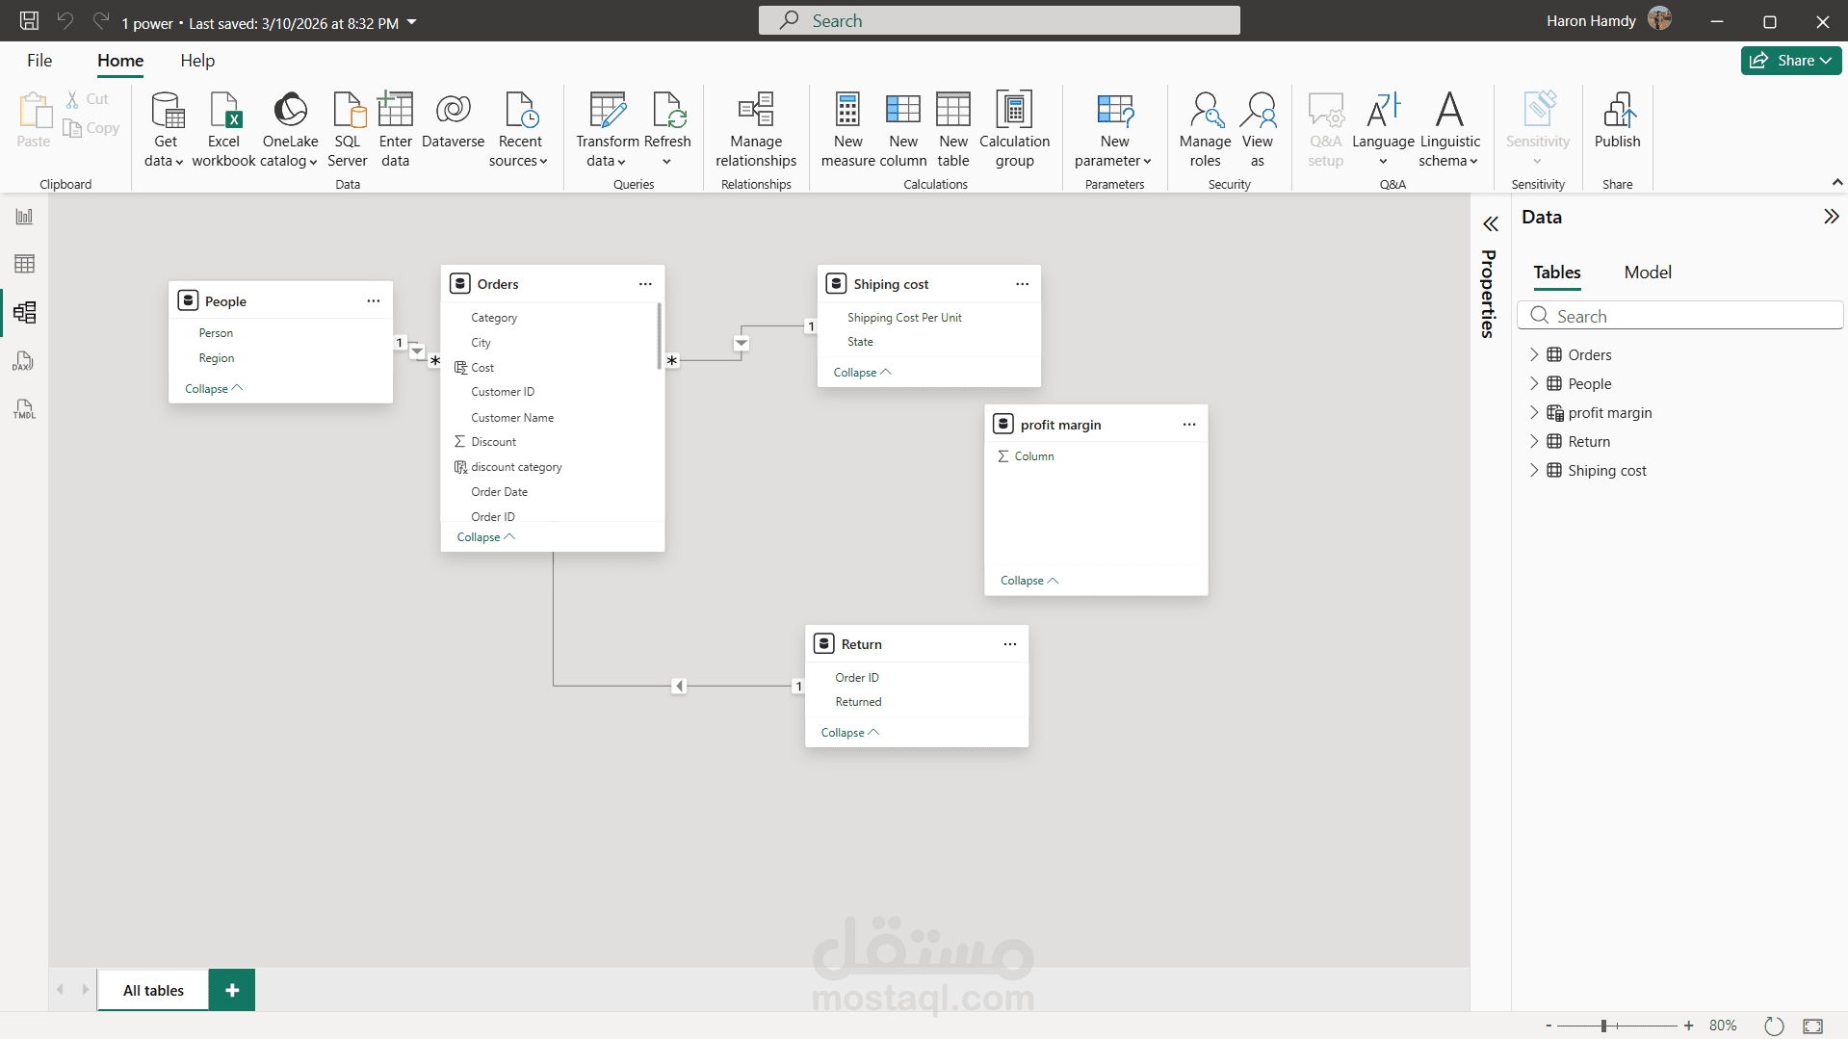Expand the Orders table in Data pane

coord(1534,355)
